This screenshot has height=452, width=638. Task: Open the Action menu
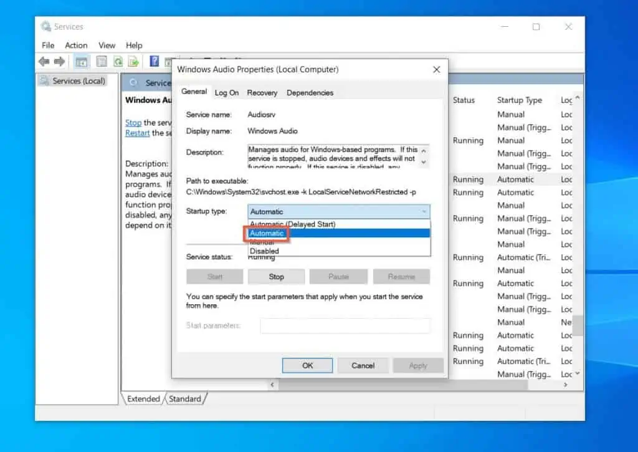tap(76, 45)
